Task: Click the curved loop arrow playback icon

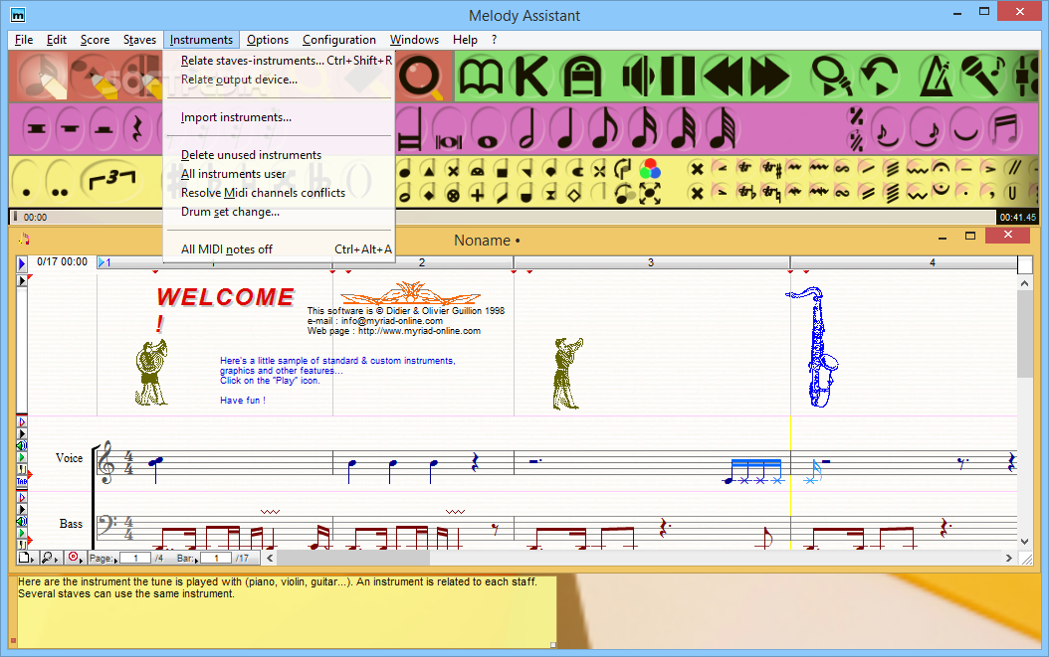Action: click(x=879, y=77)
